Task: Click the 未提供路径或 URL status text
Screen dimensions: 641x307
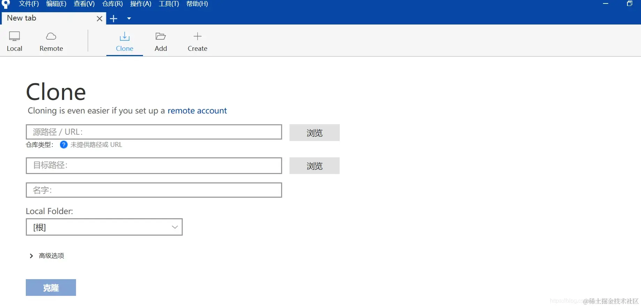Action: point(96,145)
